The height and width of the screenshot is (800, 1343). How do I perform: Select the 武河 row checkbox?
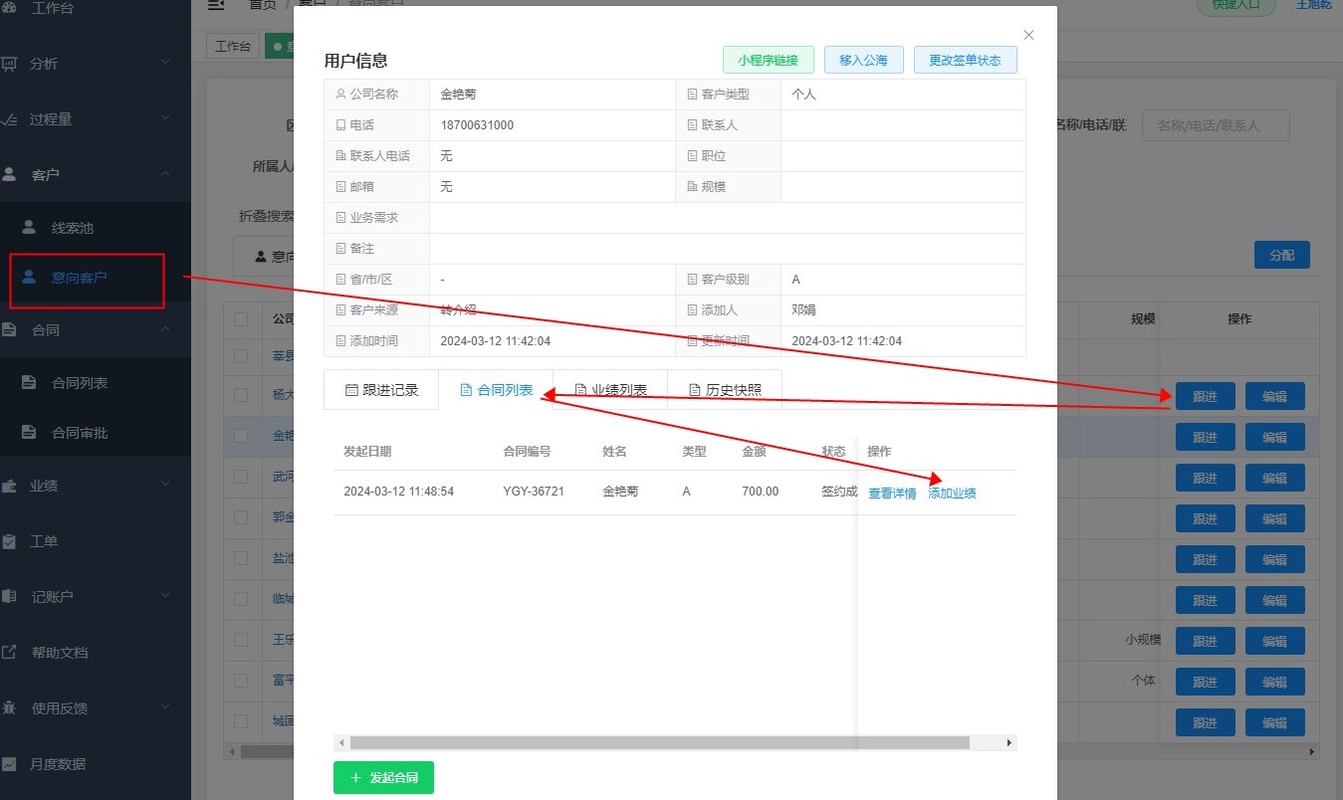tap(241, 477)
